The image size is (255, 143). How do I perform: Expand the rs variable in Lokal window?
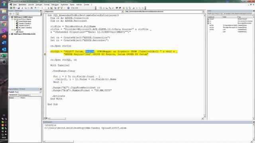click(208, 23)
